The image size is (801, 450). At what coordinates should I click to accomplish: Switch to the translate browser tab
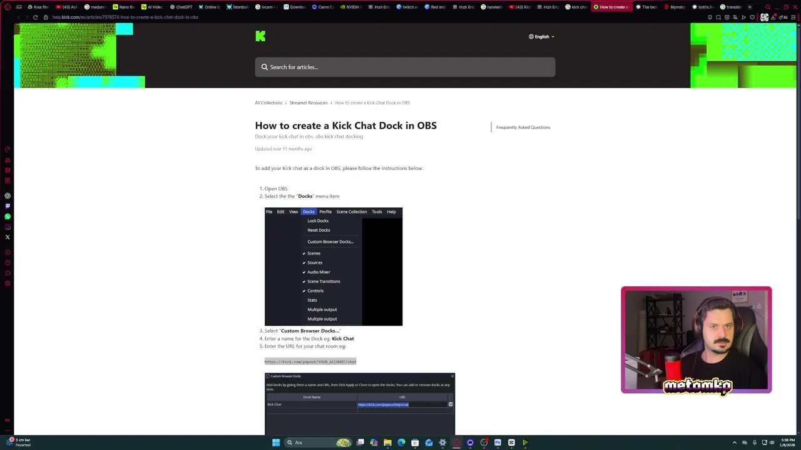[730, 7]
